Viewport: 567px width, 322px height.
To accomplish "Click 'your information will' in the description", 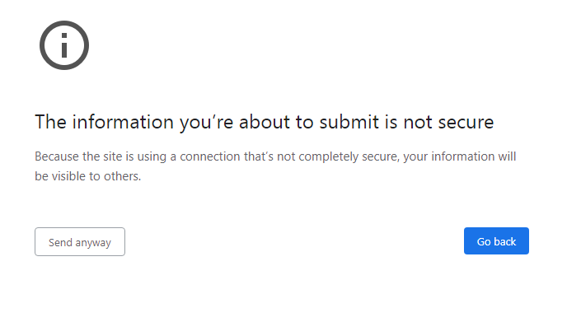I will [x=460, y=156].
